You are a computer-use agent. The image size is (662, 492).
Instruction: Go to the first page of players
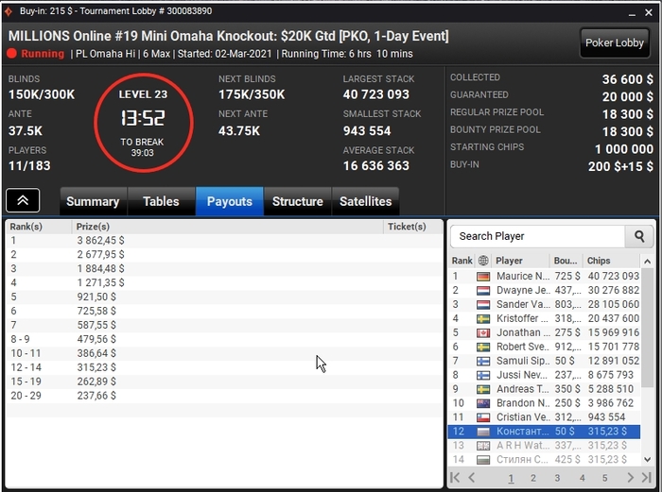(x=455, y=478)
